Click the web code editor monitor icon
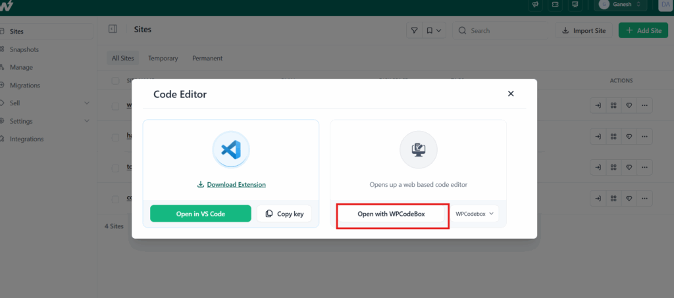The image size is (674, 298). point(418,150)
